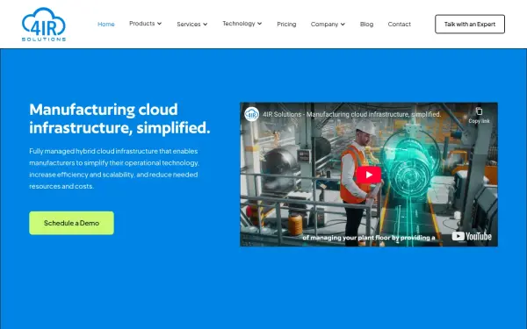This screenshot has width=527, height=329.
Task: Play the YouTube video with red play button
Action: (369, 175)
